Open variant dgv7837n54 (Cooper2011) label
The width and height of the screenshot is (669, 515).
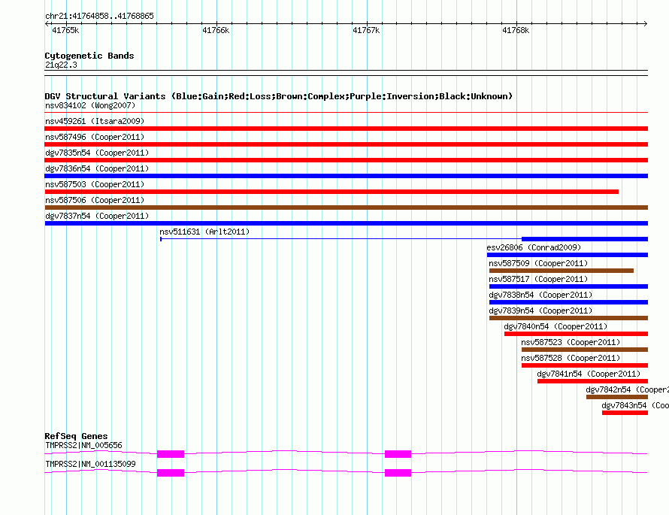click(x=97, y=216)
